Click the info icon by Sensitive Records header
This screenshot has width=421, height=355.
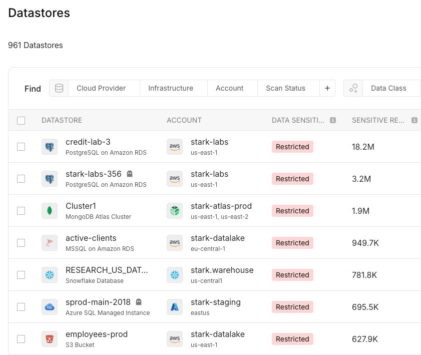414,120
